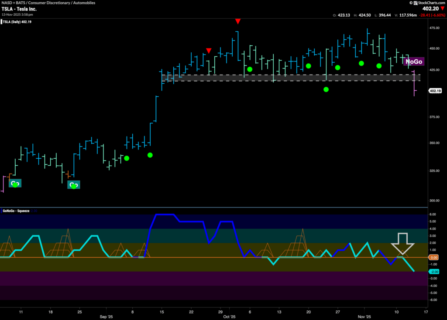Screen dimensions: 447x320
Task: Click the 300.00 price axis label
Action: [434, 201]
